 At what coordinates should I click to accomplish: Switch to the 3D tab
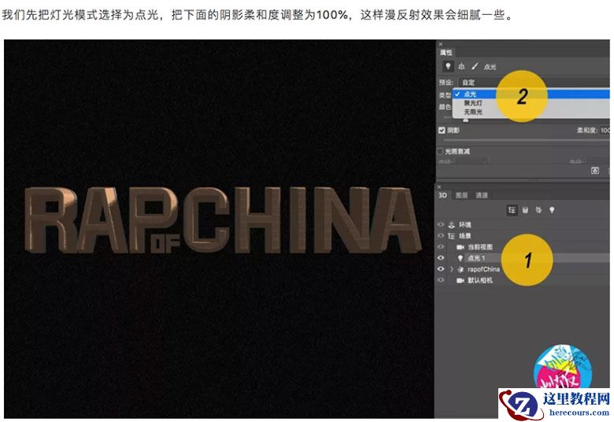tap(442, 195)
